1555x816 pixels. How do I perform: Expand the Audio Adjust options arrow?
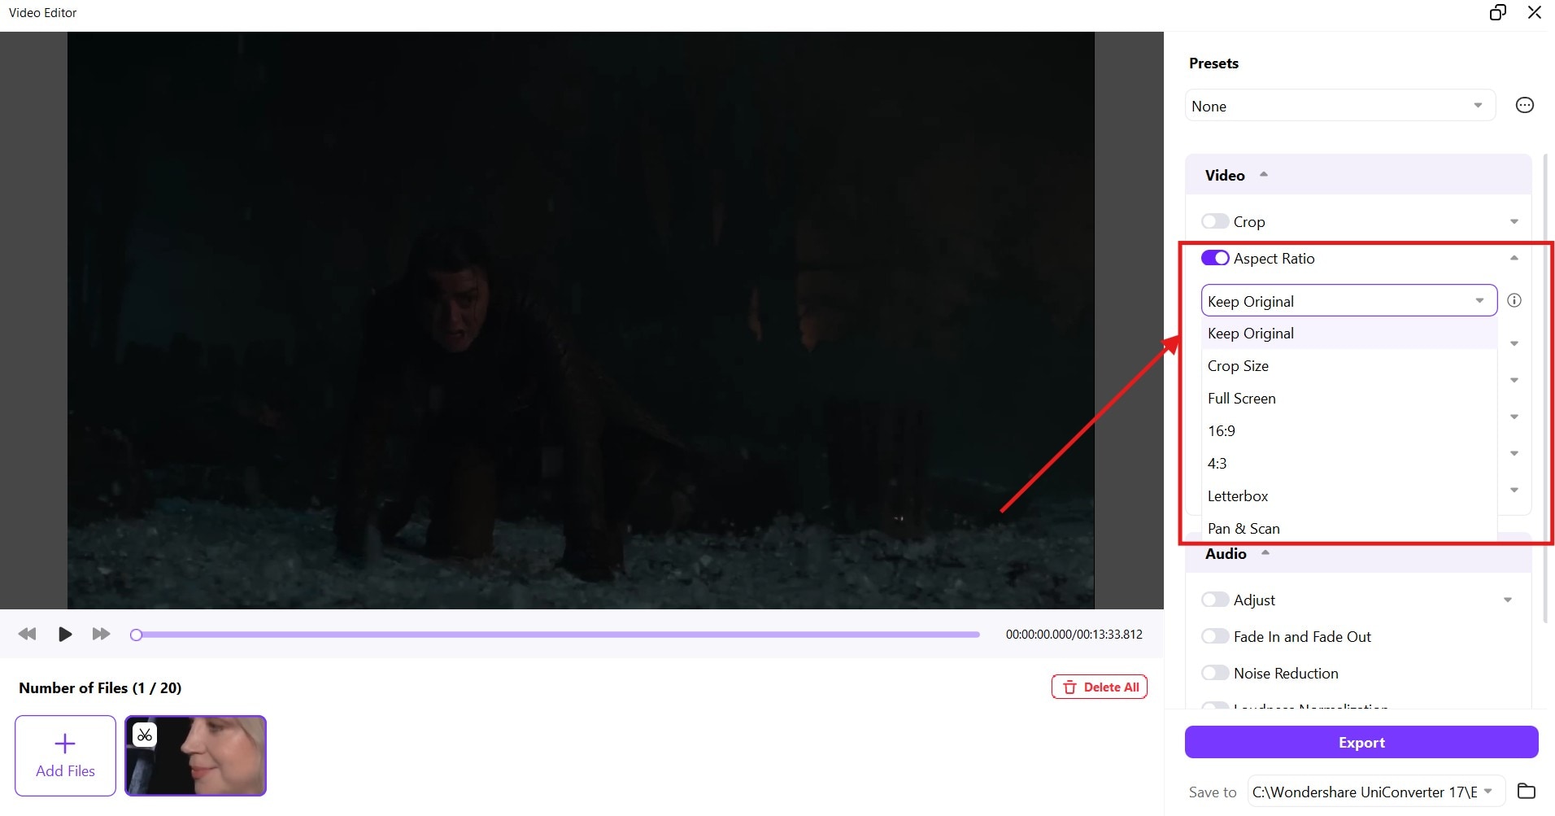coord(1508,600)
